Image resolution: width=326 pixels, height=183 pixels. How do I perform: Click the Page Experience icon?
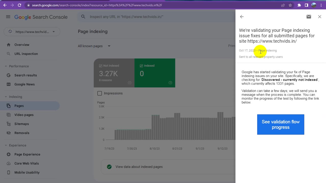(9, 154)
